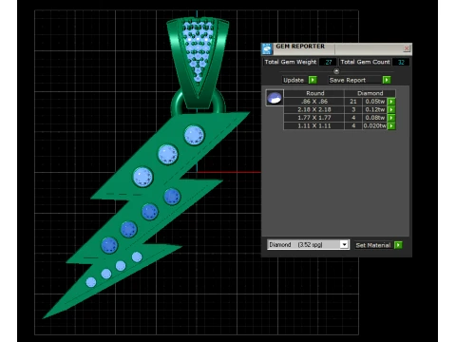
Task: Click the Round column header
Action: pos(314,93)
